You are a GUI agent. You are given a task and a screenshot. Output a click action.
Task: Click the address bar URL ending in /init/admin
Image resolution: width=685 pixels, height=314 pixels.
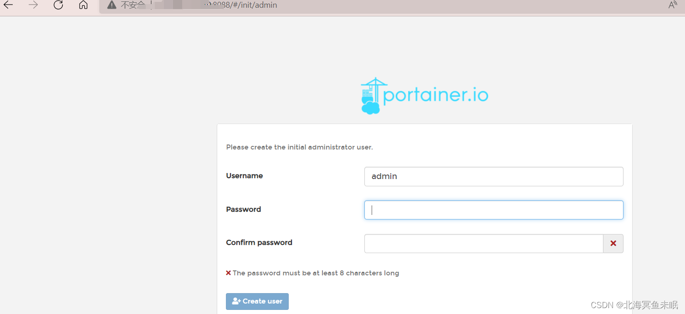[x=240, y=5]
